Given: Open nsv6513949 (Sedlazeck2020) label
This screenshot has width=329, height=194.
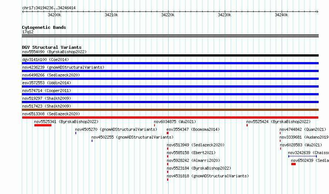Looking at the screenshot, I should pyautogui.click(x=196, y=145).
